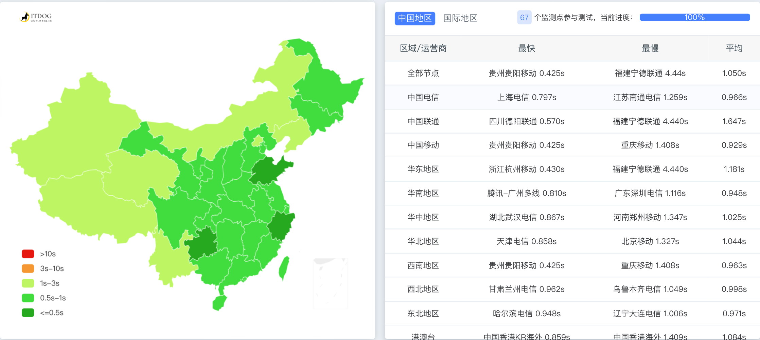Click the red >10s legend swatch
This screenshot has height=340, width=760.
click(28, 254)
